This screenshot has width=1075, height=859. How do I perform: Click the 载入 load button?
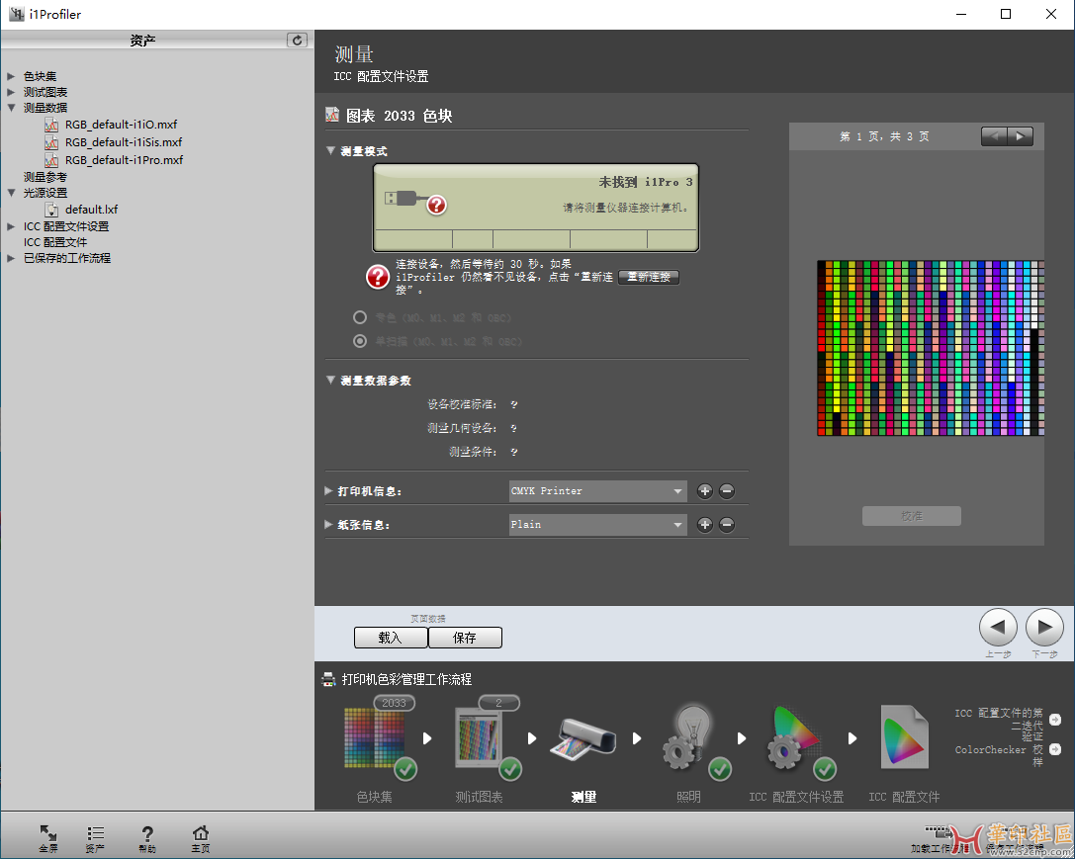point(391,638)
